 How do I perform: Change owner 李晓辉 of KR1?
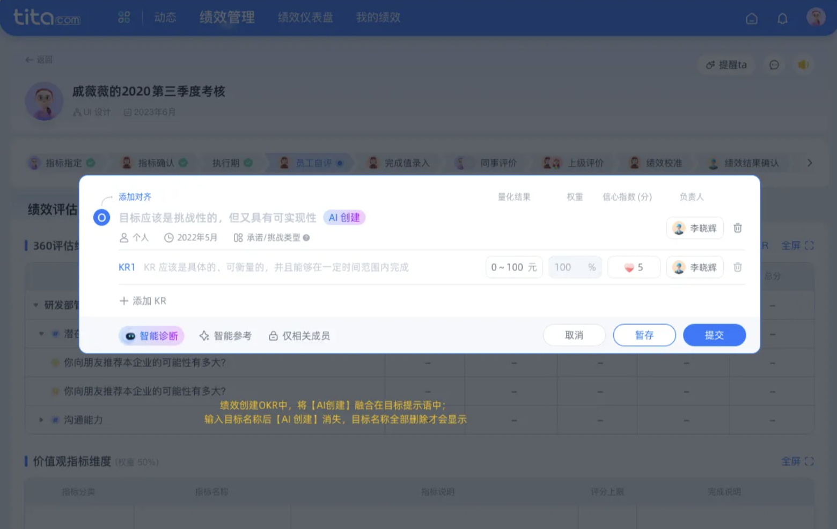tap(695, 267)
